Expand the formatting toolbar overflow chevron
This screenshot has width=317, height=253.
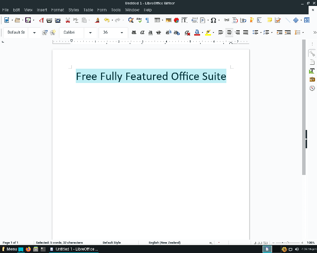tap(315, 33)
